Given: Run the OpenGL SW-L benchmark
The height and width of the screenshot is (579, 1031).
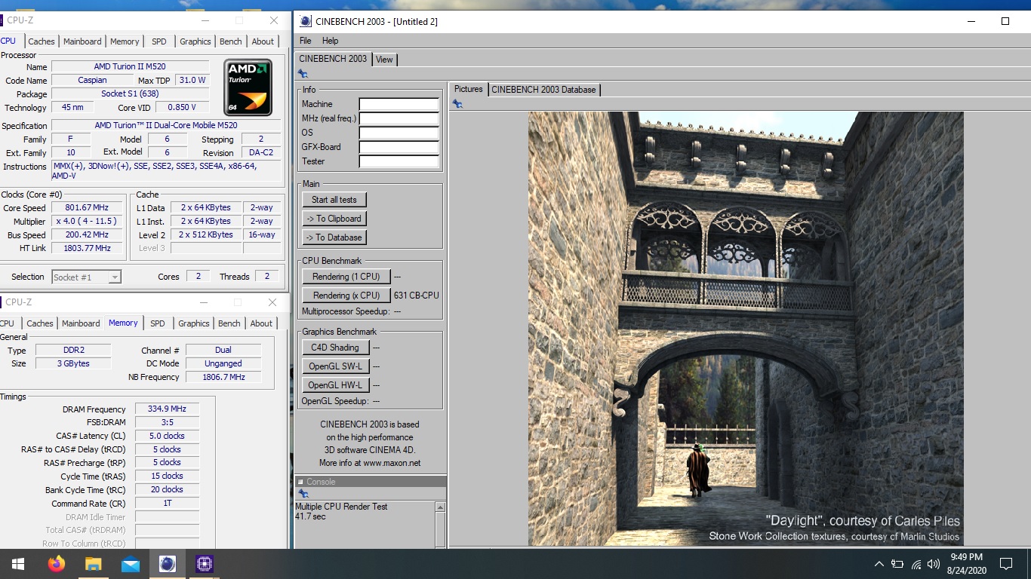Looking at the screenshot, I should [x=336, y=366].
